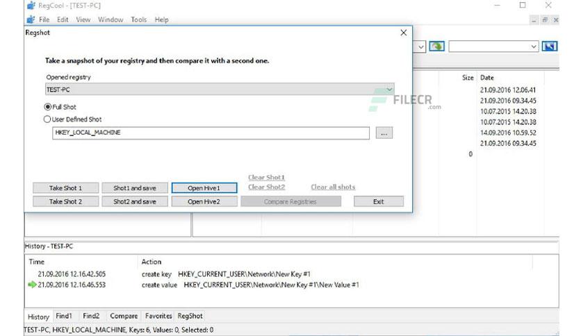This screenshot has height=336, width=581.
Task: Select history entry 21.09.2016 12.16.42.505
Action: click(72, 274)
